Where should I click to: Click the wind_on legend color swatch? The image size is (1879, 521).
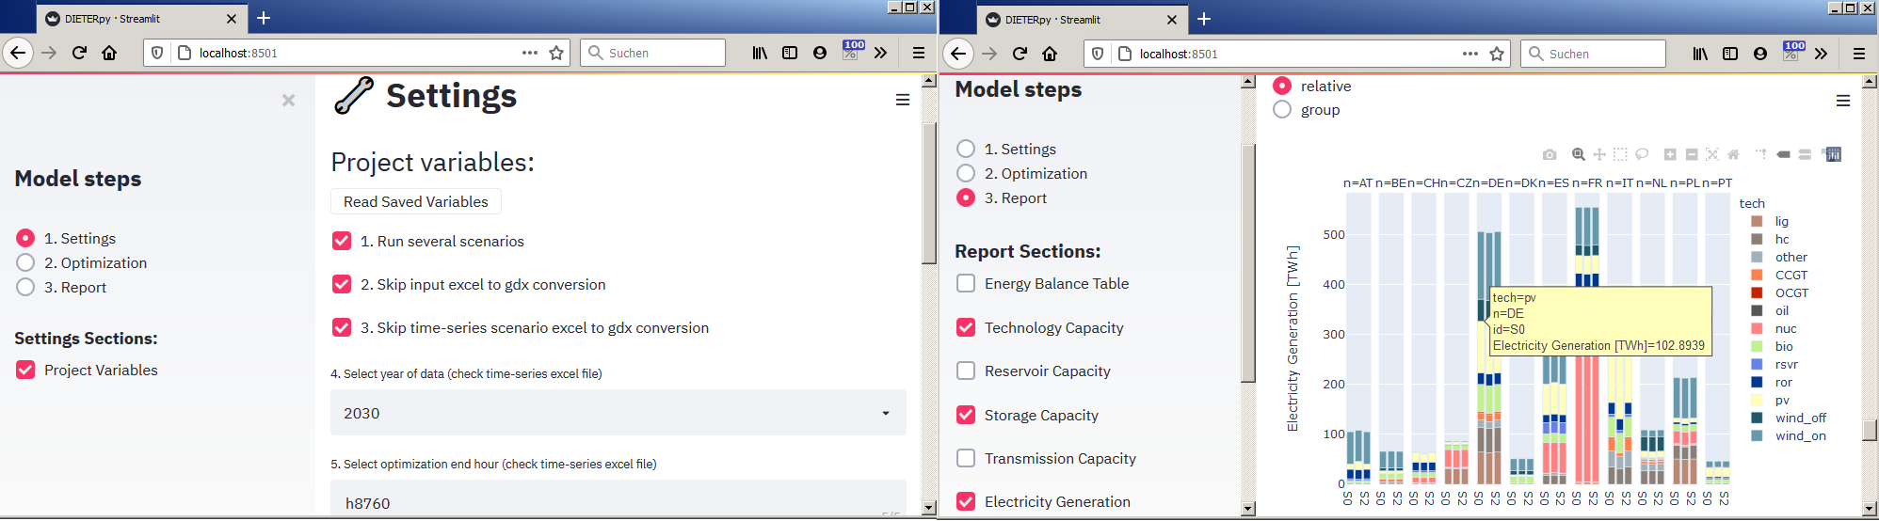1757,435
